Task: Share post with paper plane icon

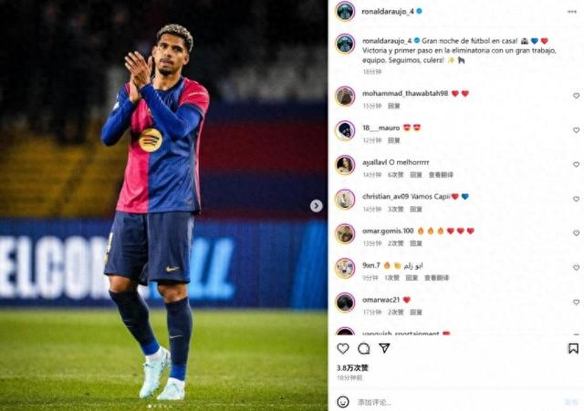Action: click(384, 348)
